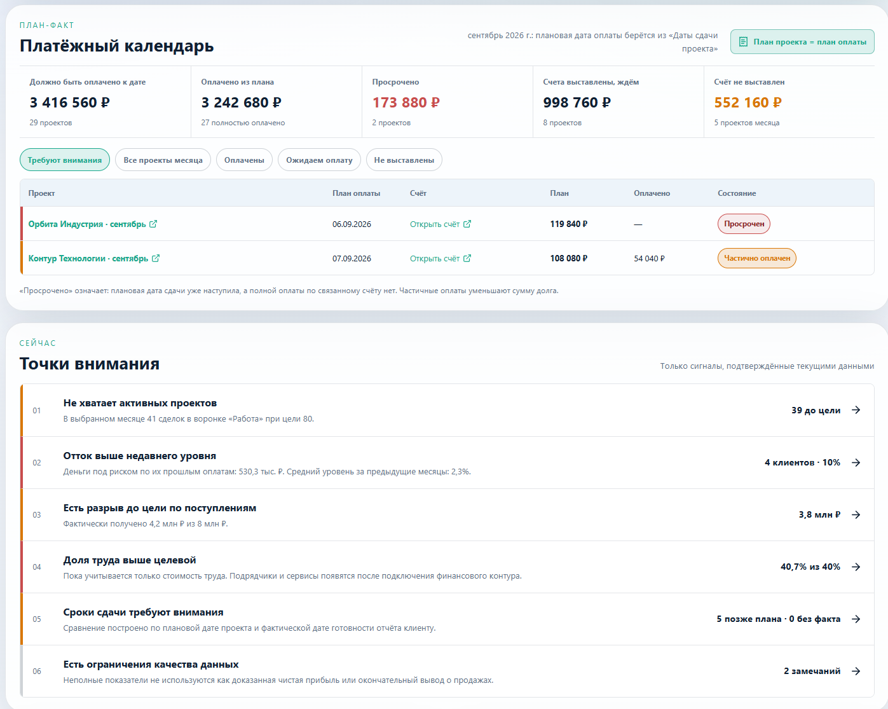
Task: Click the Оплачено из плана 3 242 680 ₽ card
Action: pos(277,102)
